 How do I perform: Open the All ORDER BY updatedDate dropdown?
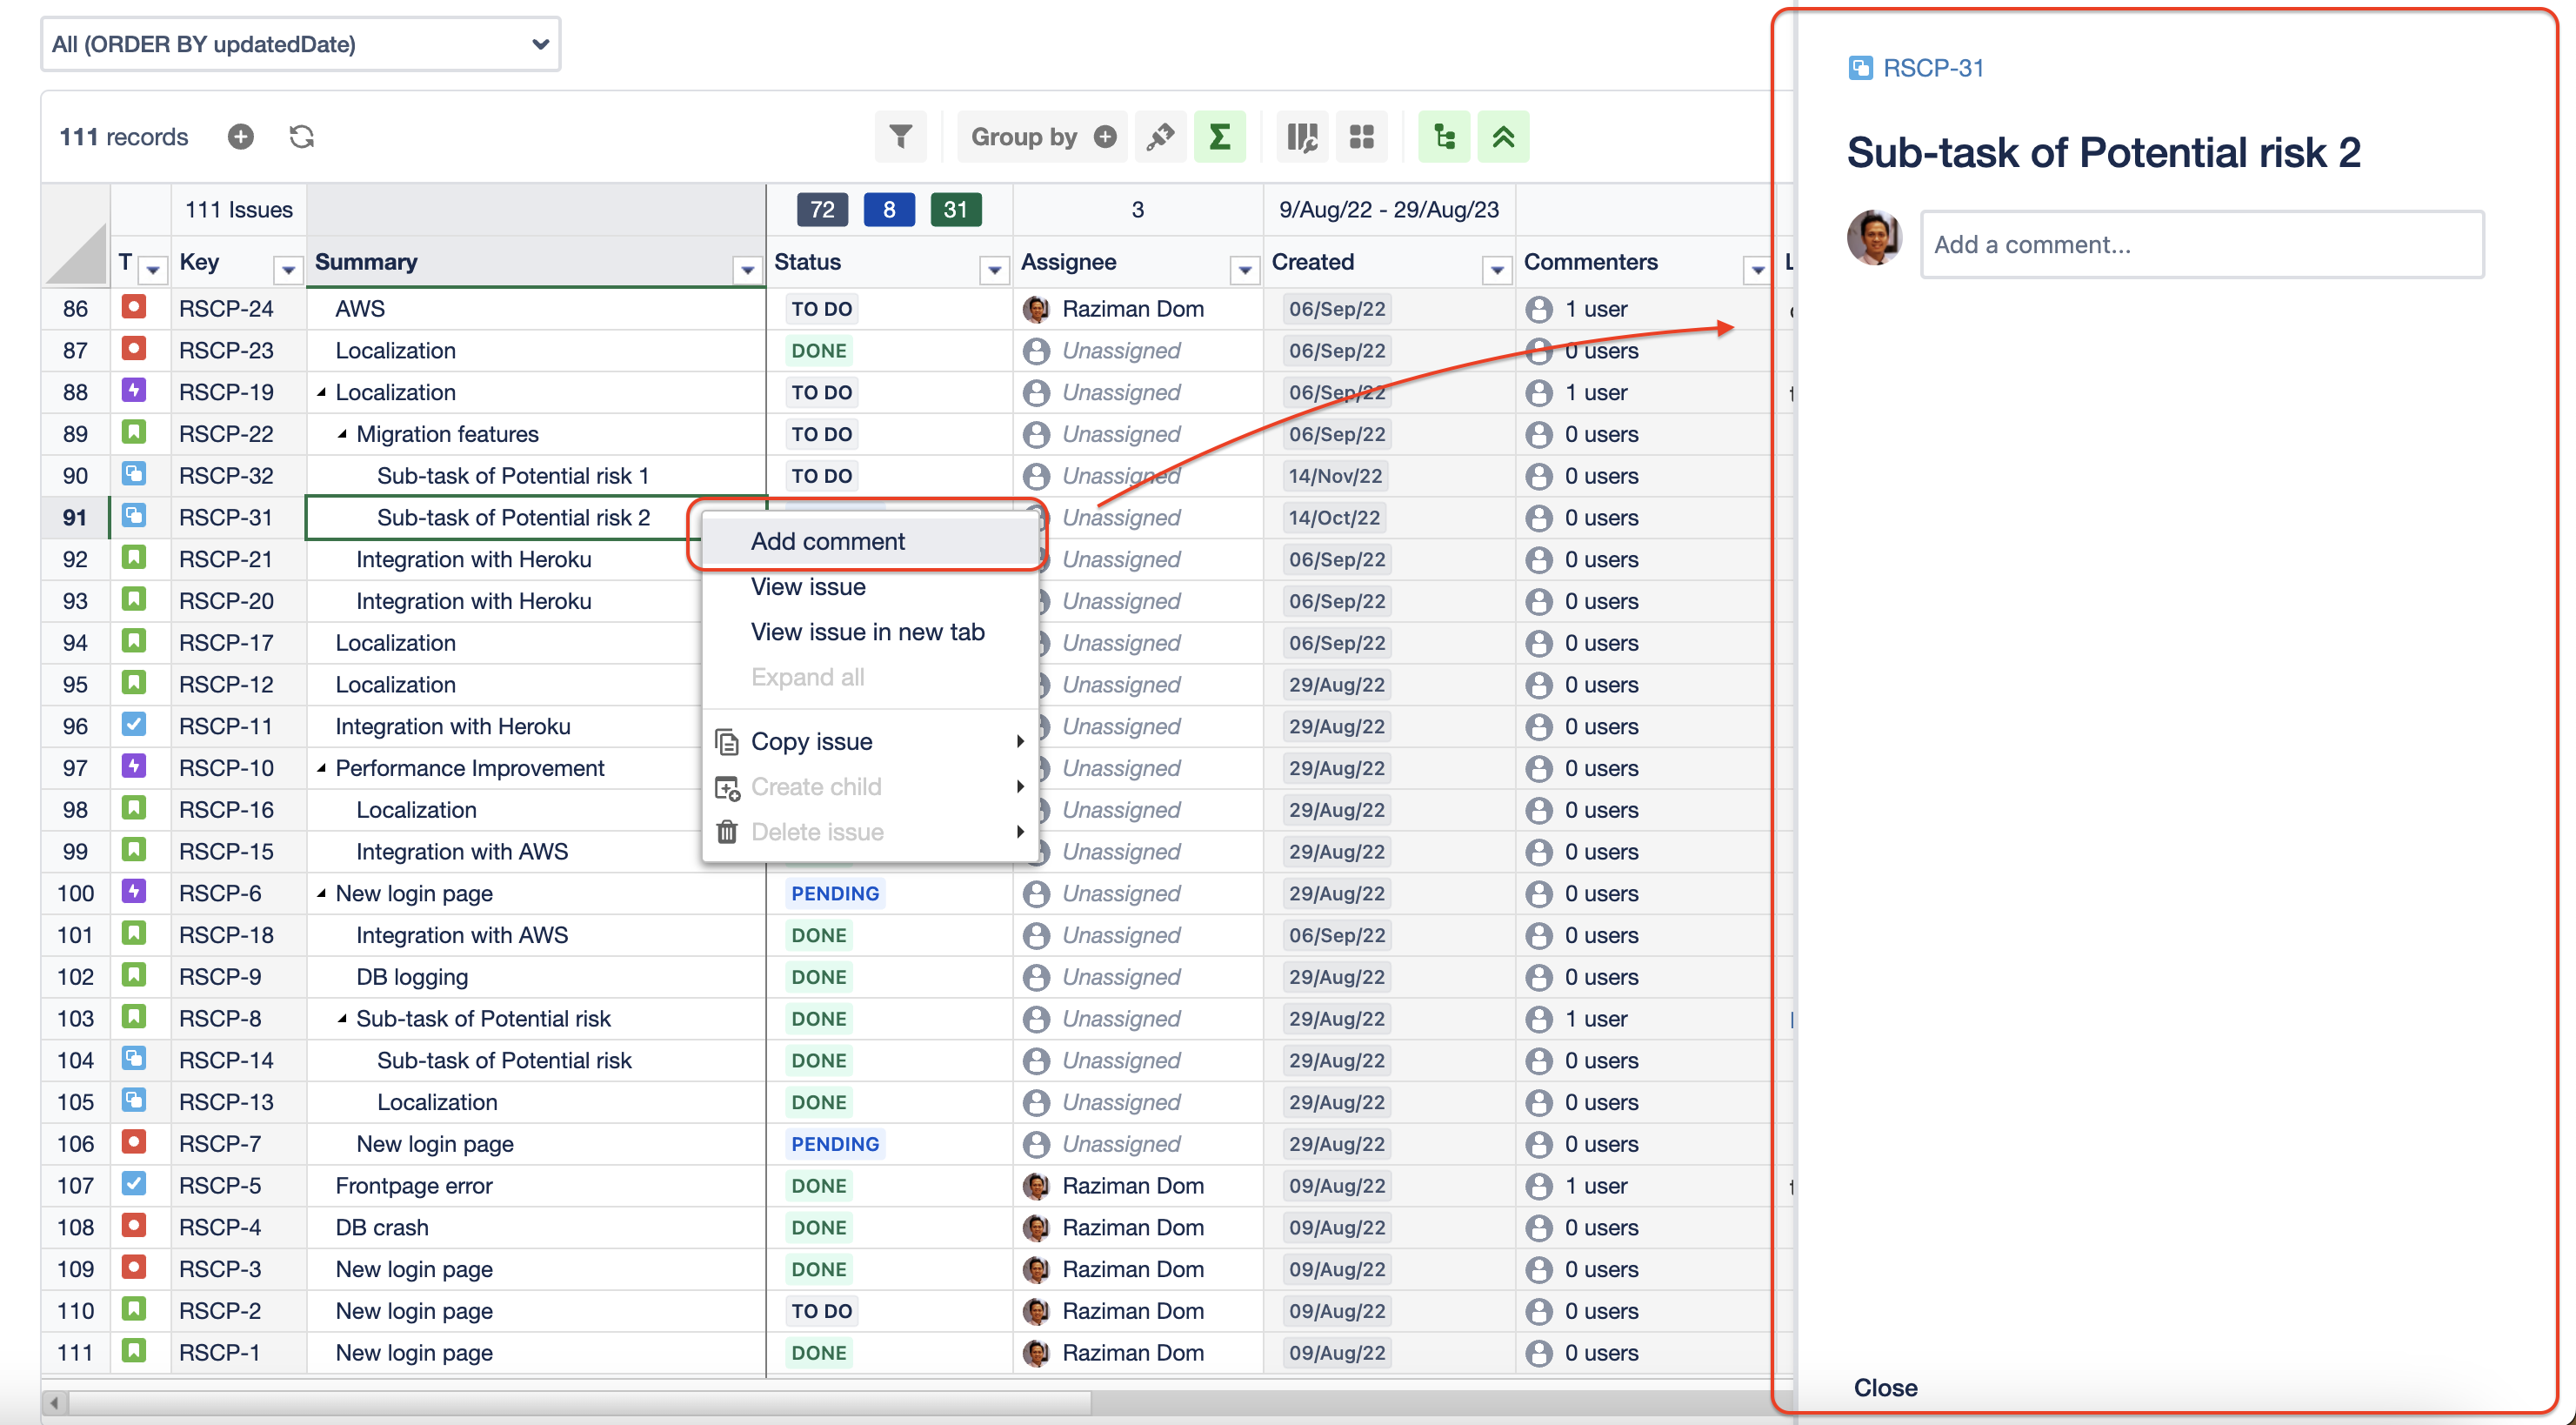300,44
